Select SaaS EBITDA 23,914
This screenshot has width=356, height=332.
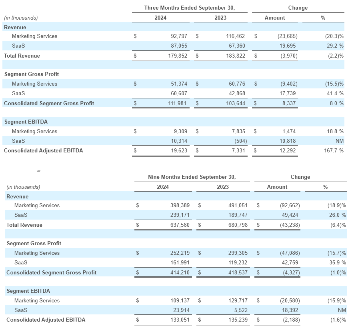click(x=181, y=310)
